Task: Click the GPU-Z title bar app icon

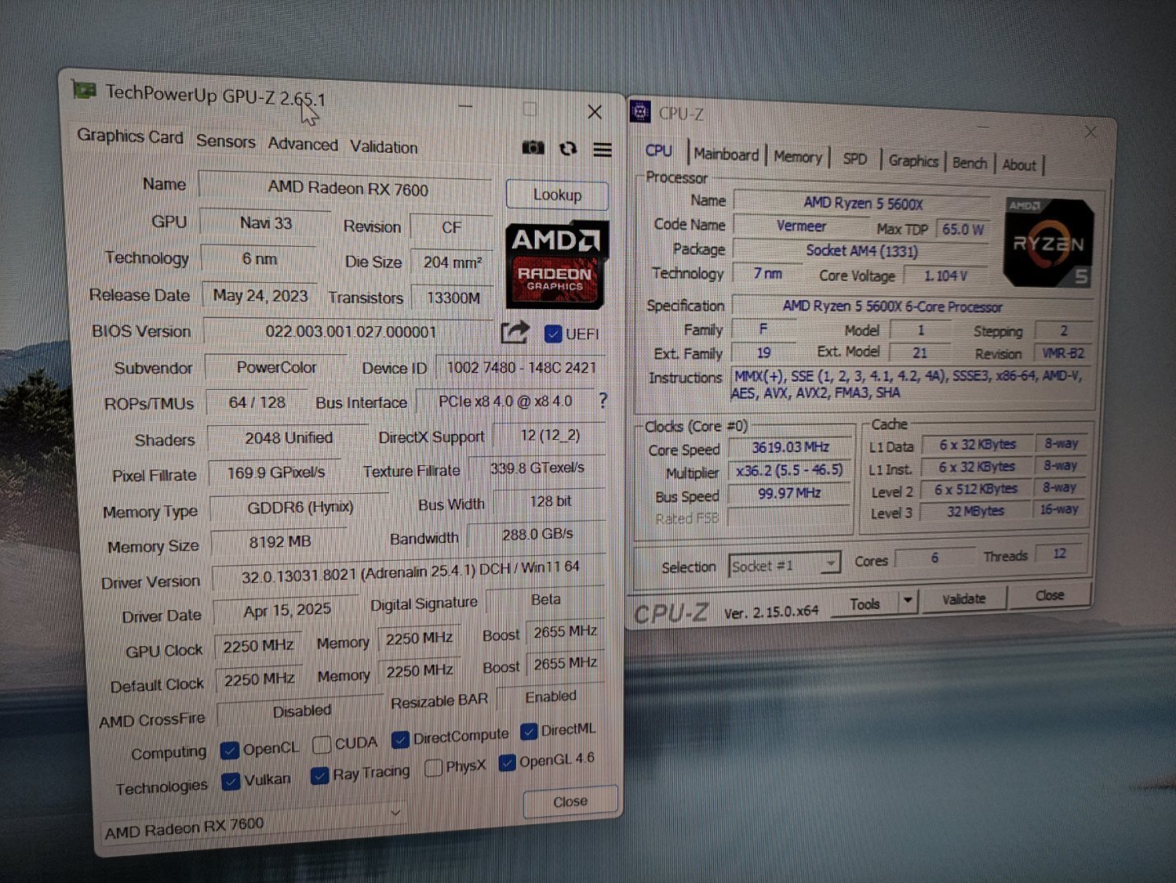Action: coord(83,89)
